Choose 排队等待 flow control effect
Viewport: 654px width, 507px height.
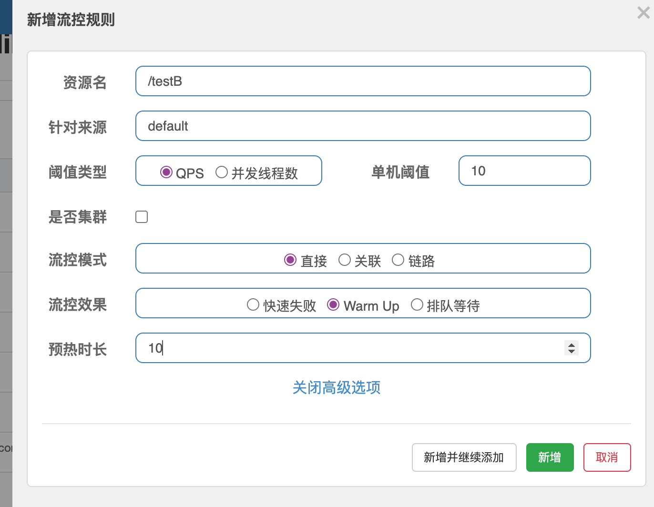click(x=417, y=304)
